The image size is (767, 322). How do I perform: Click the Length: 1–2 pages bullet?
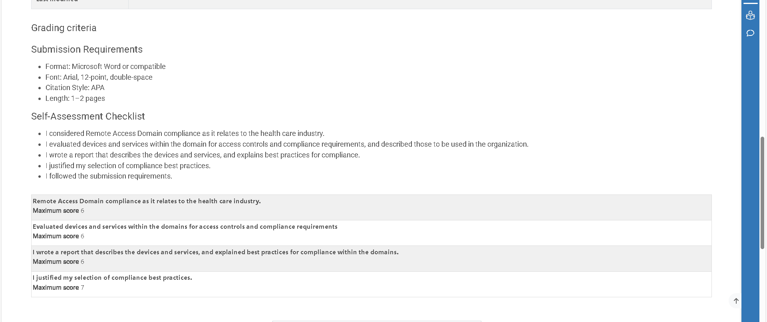click(x=75, y=98)
